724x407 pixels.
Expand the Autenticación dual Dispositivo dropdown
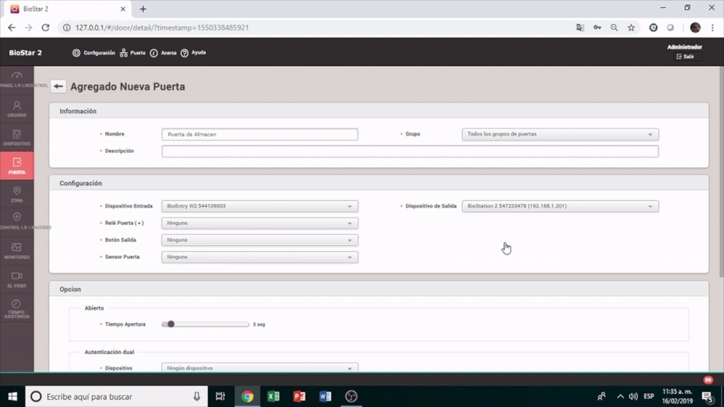point(260,367)
